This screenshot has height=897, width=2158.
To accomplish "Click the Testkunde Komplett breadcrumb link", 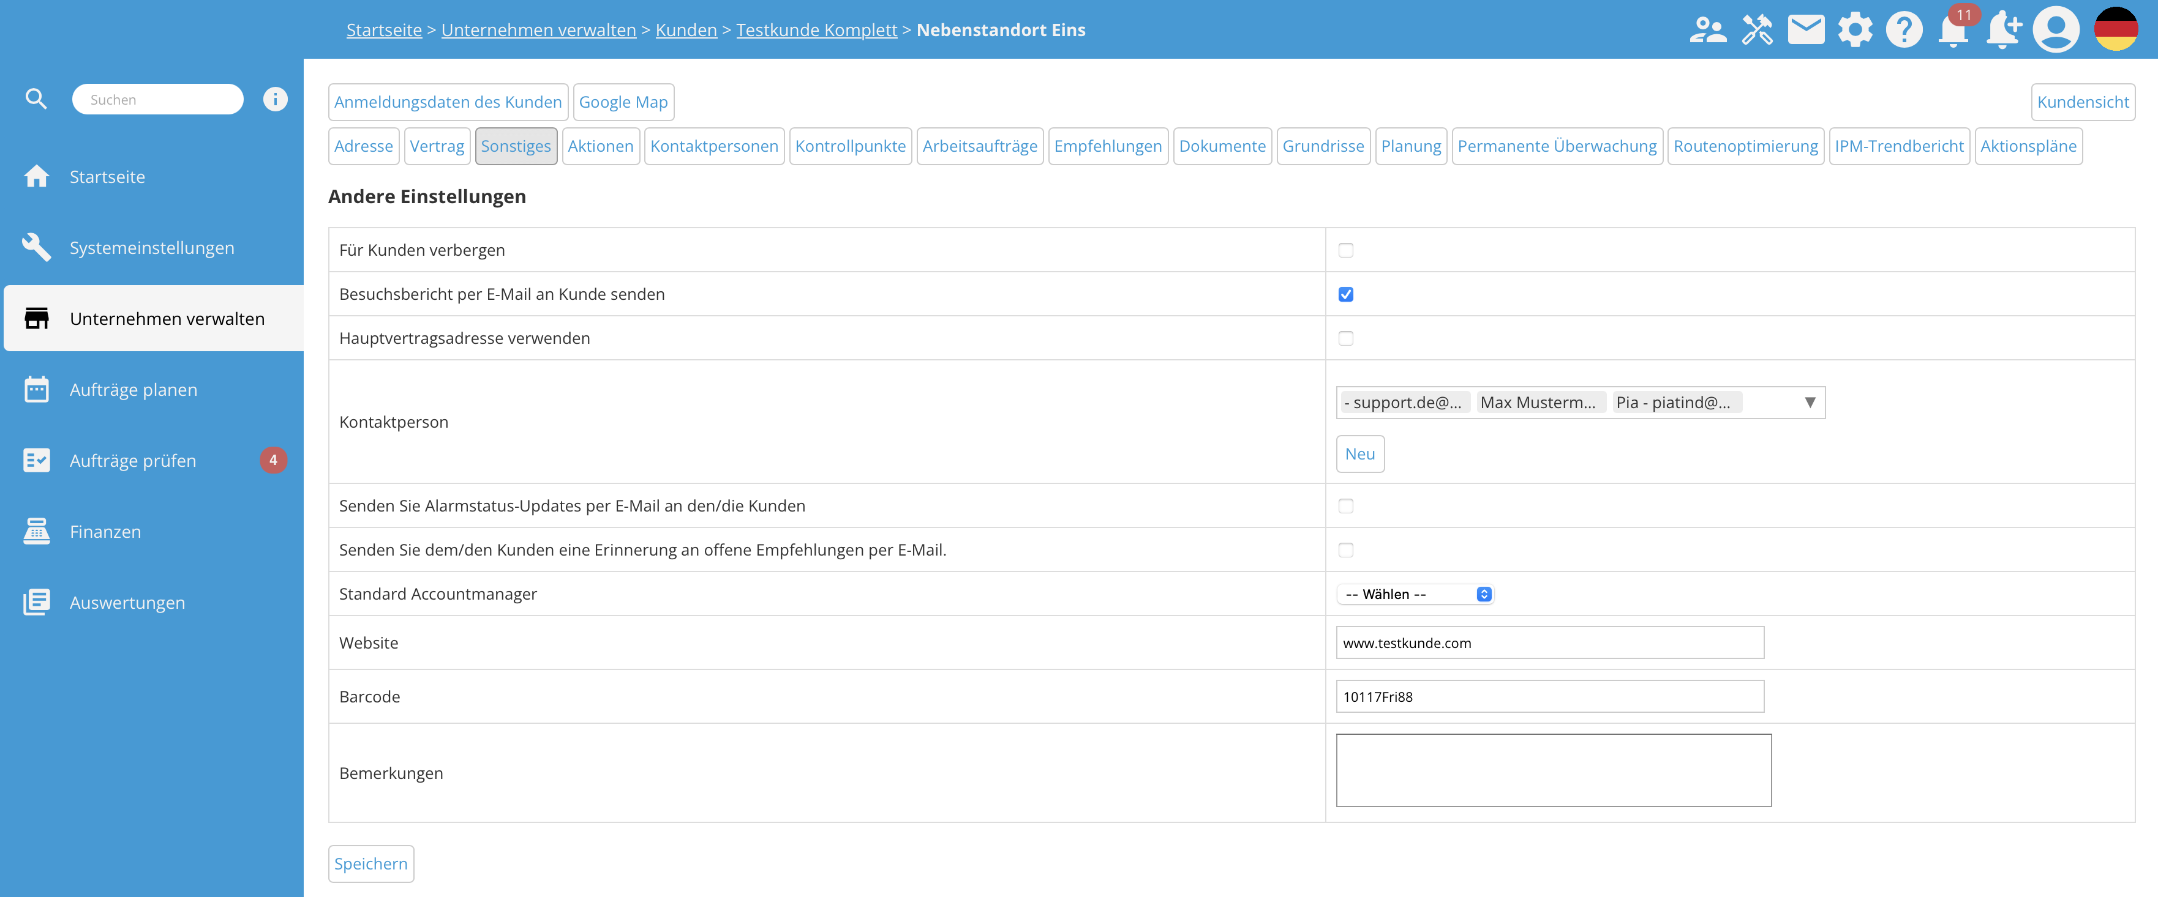I will [816, 30].
